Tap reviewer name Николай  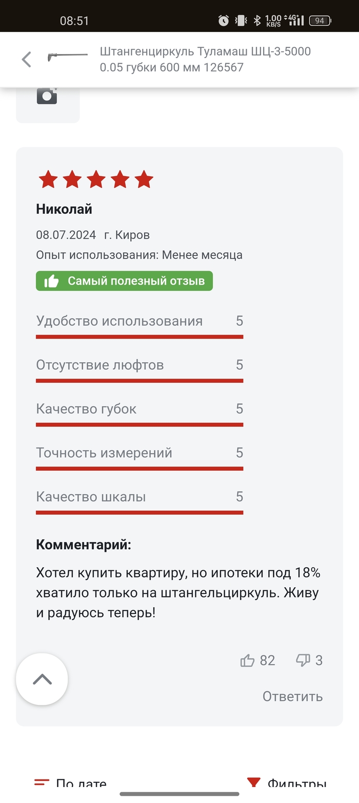pos(64,209)
